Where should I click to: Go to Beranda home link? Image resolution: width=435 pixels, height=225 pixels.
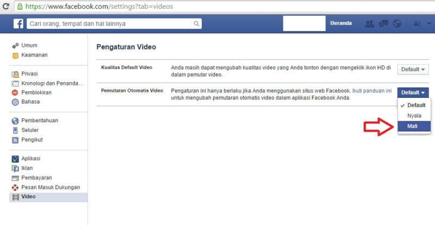pos(341,23)
